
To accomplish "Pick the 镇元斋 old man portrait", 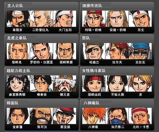I will click(65, 83).
